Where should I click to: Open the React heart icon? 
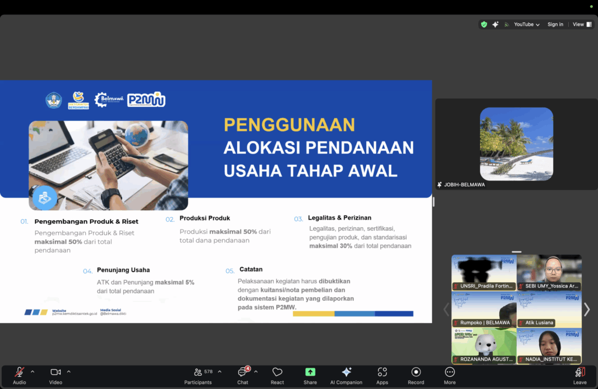click(x=277, y=372)
